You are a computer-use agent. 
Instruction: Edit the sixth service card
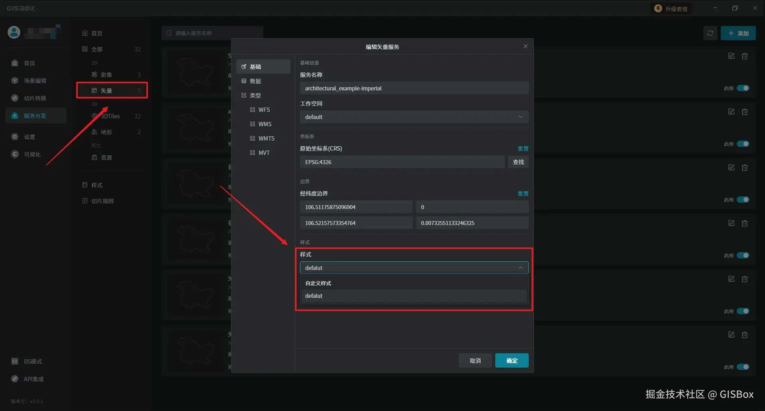(731, 335)
